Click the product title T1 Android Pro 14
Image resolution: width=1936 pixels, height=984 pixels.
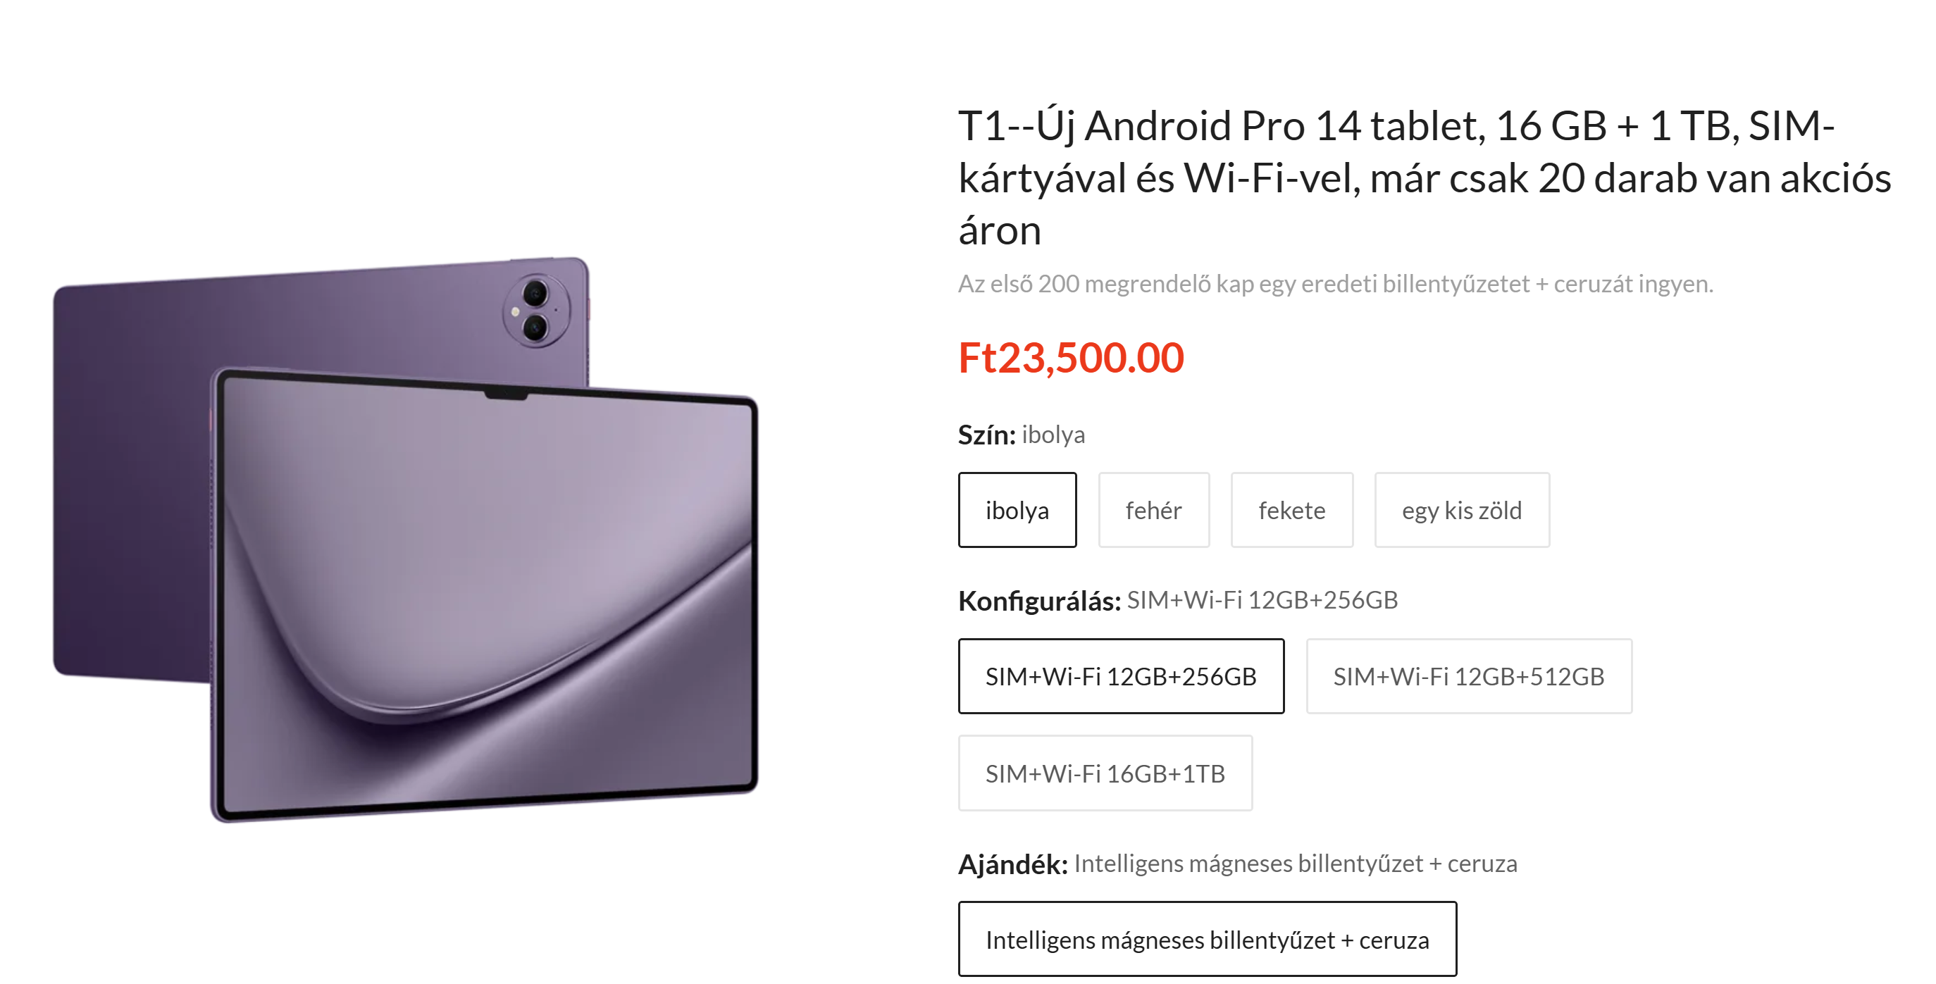coord(1425,178)
